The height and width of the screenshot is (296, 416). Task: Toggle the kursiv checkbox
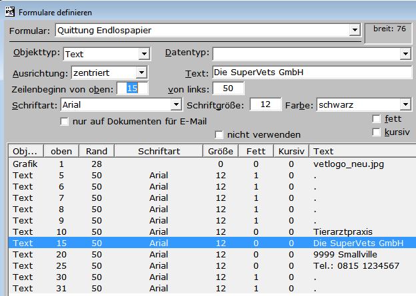[x=376, y=132]
